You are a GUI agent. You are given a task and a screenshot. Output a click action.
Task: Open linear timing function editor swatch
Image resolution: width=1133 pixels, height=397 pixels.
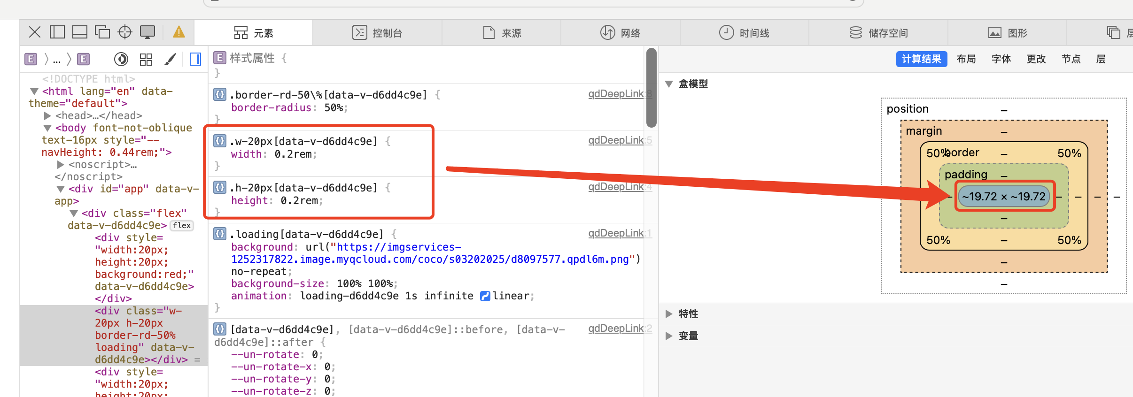coord(485,296)
